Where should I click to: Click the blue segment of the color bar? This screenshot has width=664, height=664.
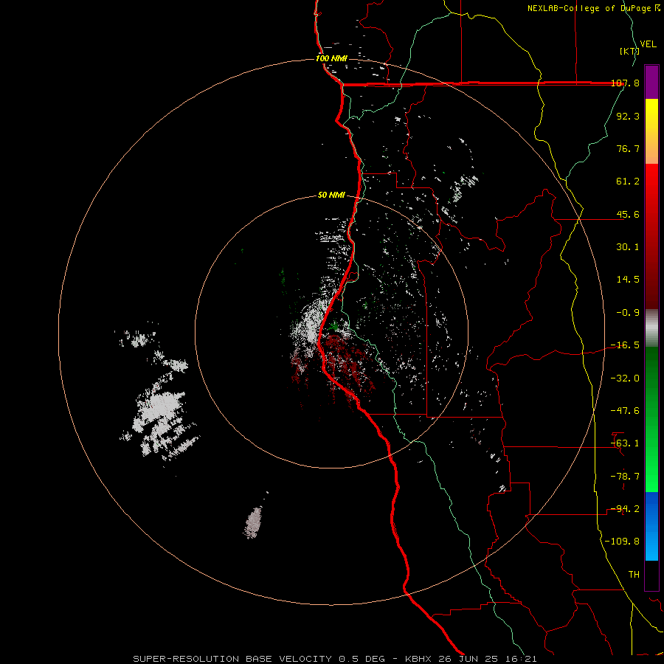tap(651, 526)
